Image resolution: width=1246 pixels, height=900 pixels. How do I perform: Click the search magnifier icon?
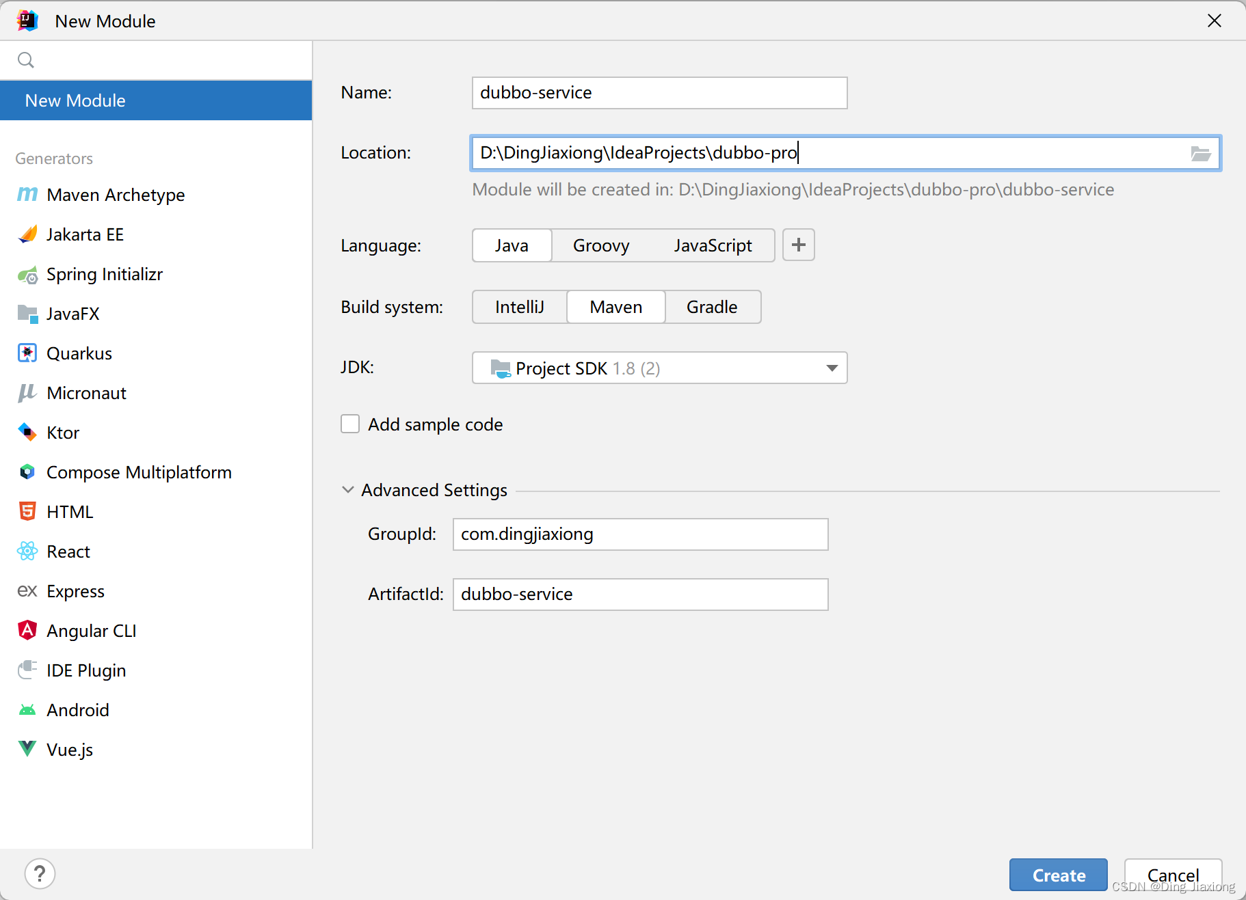tap(26, 60)
